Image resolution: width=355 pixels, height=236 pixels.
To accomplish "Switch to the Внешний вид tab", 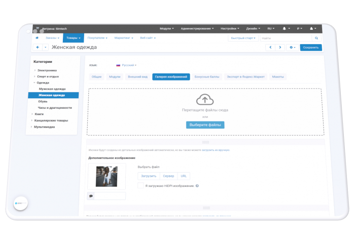I will 137,77.
